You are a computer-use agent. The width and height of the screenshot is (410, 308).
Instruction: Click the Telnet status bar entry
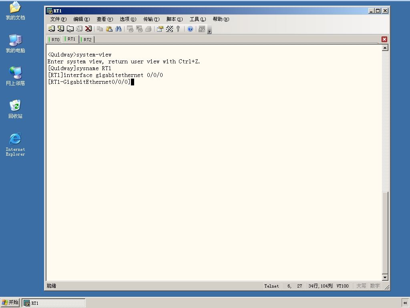271,286
